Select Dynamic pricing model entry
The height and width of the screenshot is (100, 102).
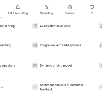pos(56,66)
